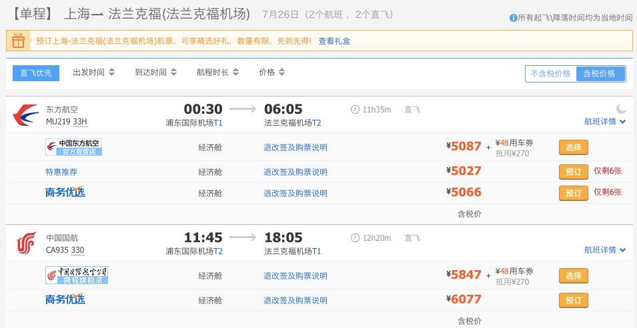The height and width of the screenshot is (328, 637).
Task: Click the Air China red phoenix logo
Action: pyautogui.click(x=26, y=244)
